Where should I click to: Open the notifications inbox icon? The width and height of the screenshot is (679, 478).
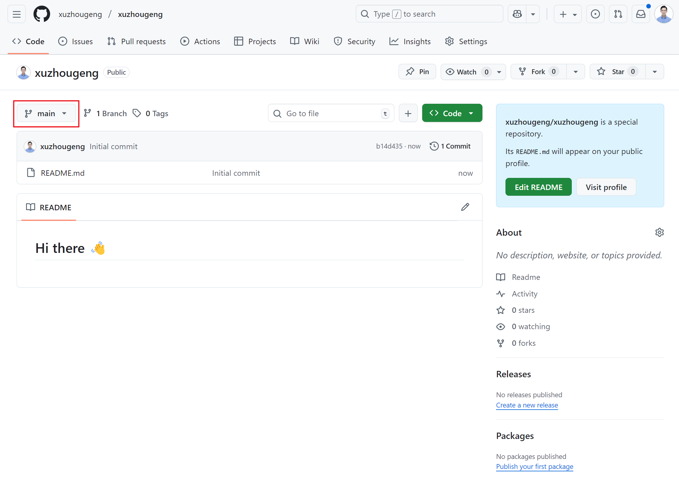coord(641,14)
